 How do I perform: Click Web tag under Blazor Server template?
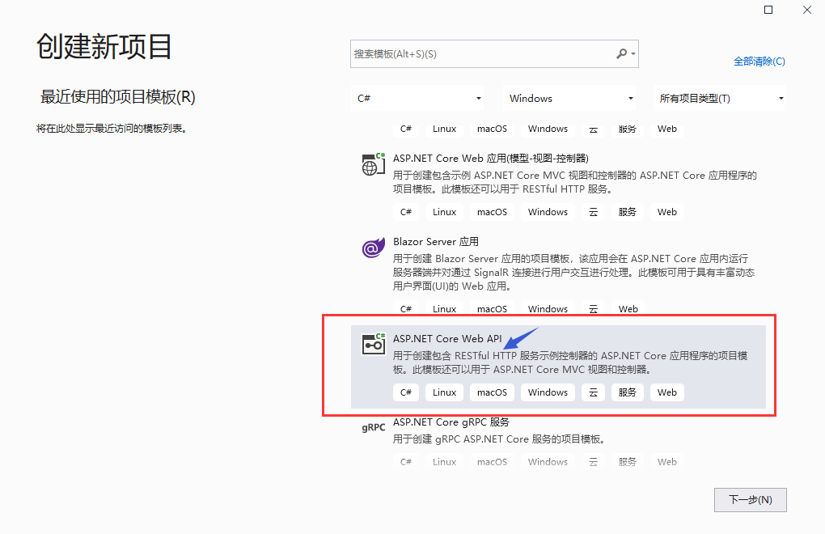(628, 309)
